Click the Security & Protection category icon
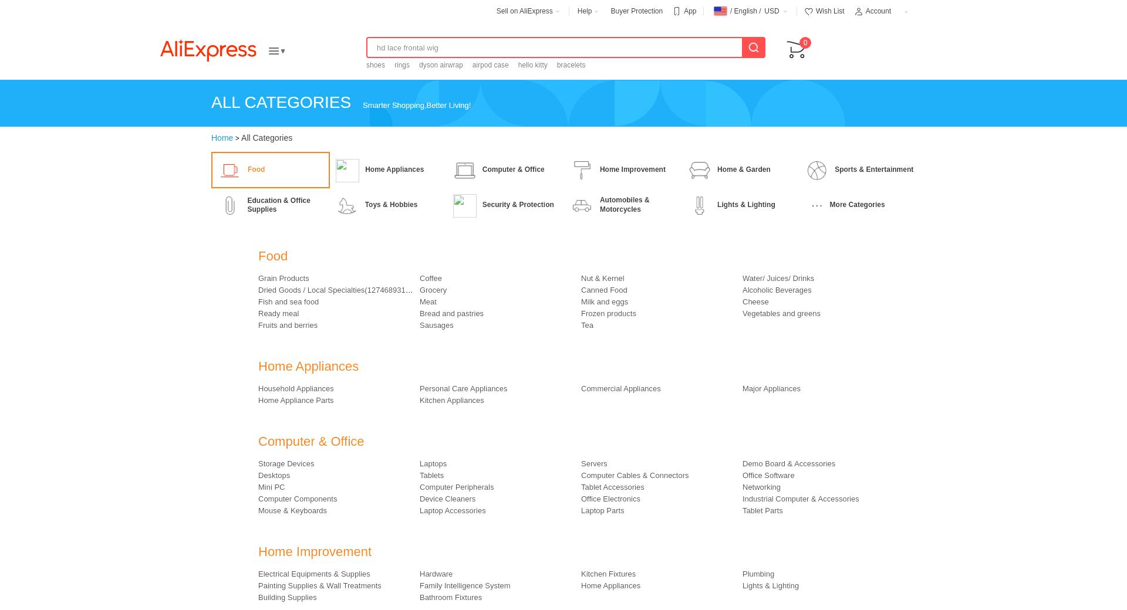 [x=465, y=206]
